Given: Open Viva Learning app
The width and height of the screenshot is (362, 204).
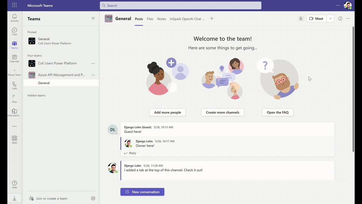Looking at the screenshot, I should pos(14,112).
